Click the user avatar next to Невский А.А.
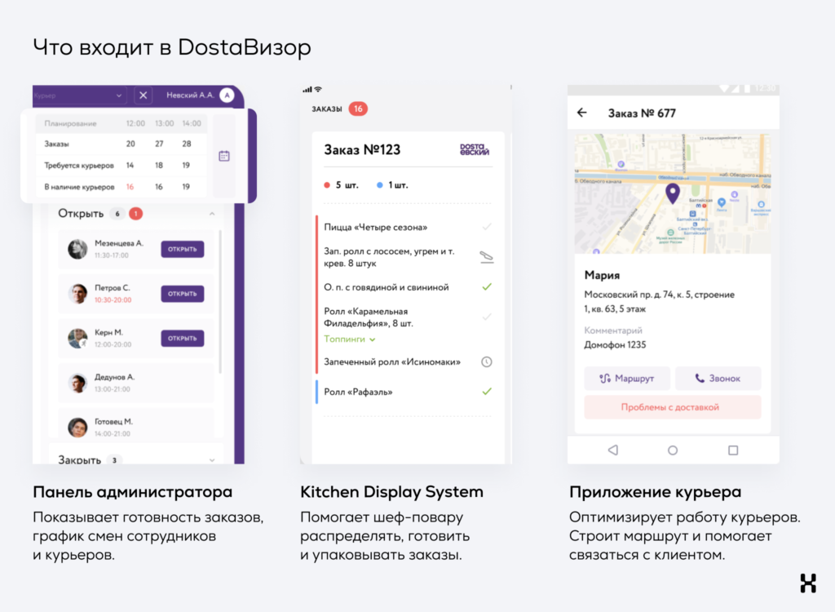 pyautogui.click(x=227, y=95)
